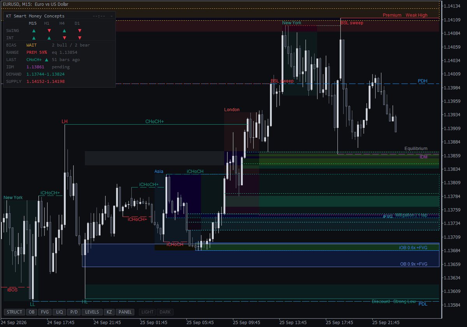Click the 2 bull / 2 bear text
Image resolution: width=467 pixels, height=327 pixels.
point(71,45)
